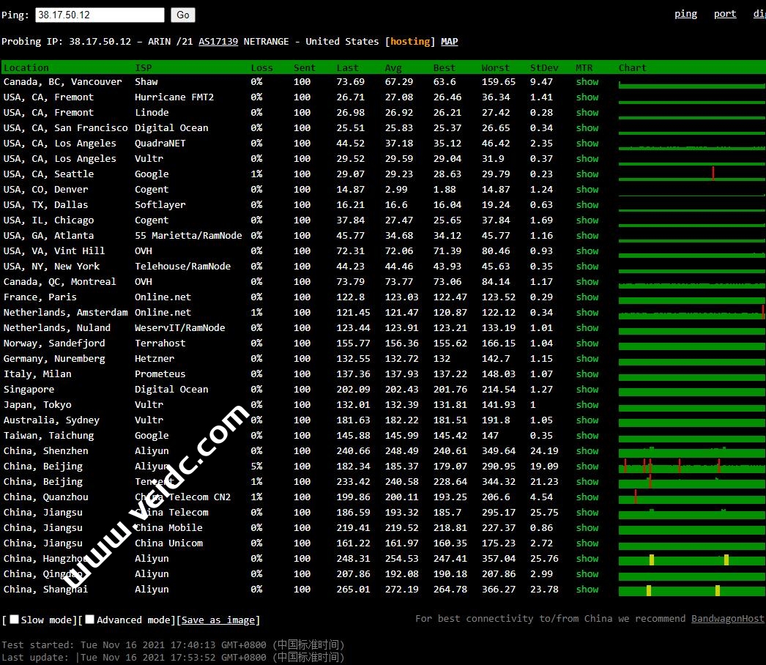Click Save as image link
The width and height of the screenshot is (766, 665).
click(218, 620)
